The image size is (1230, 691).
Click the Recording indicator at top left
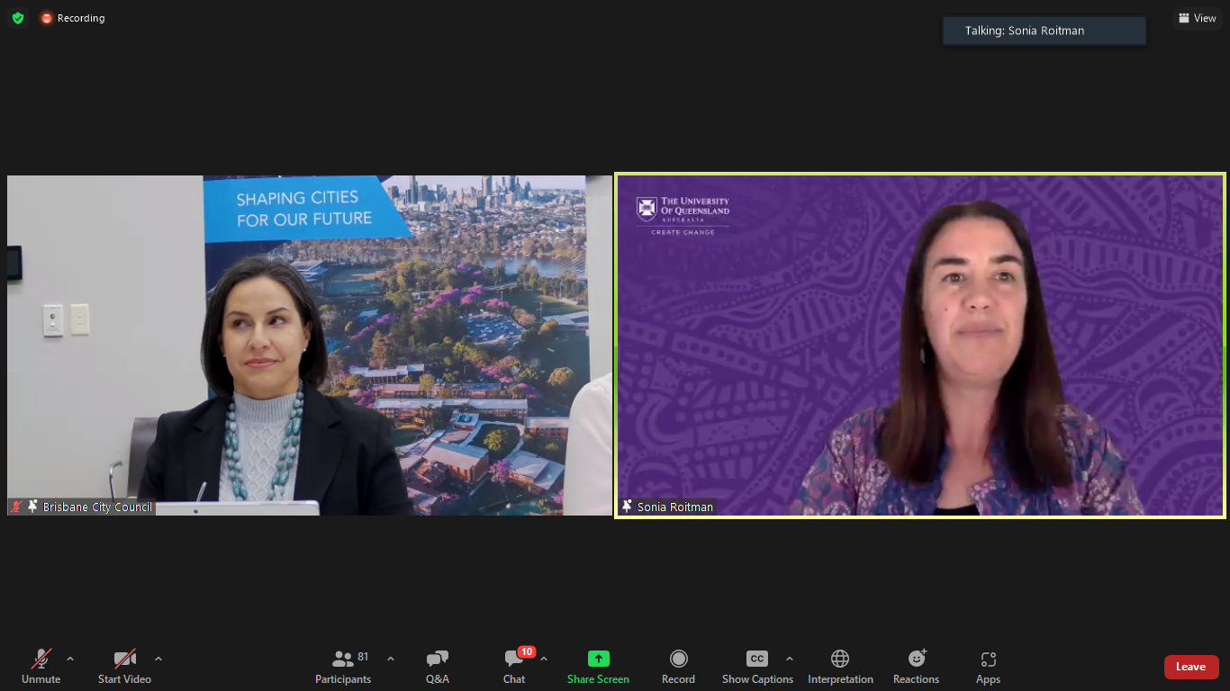(x=72, y=18)
